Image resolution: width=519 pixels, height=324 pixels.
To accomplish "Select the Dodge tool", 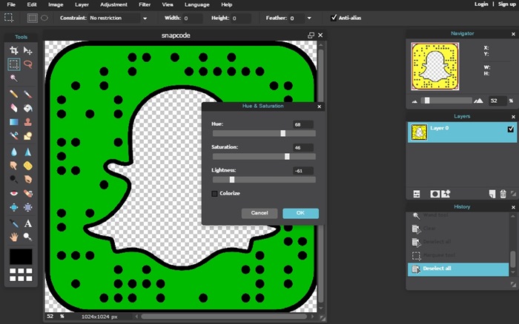I will click(x=14, y=179).
